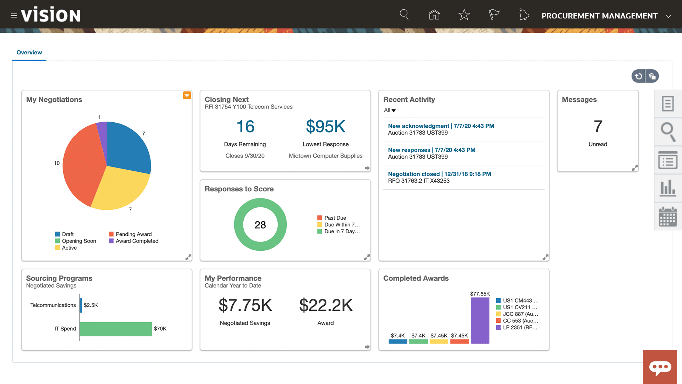The width and height of the screenshot is (682, 384).
Task: Go to the Home icon
Action: 434,15
